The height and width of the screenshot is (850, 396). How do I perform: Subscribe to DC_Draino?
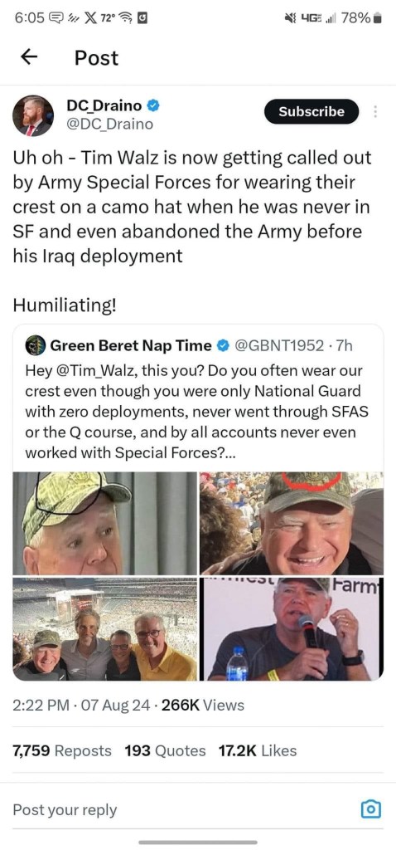point(311,112)
